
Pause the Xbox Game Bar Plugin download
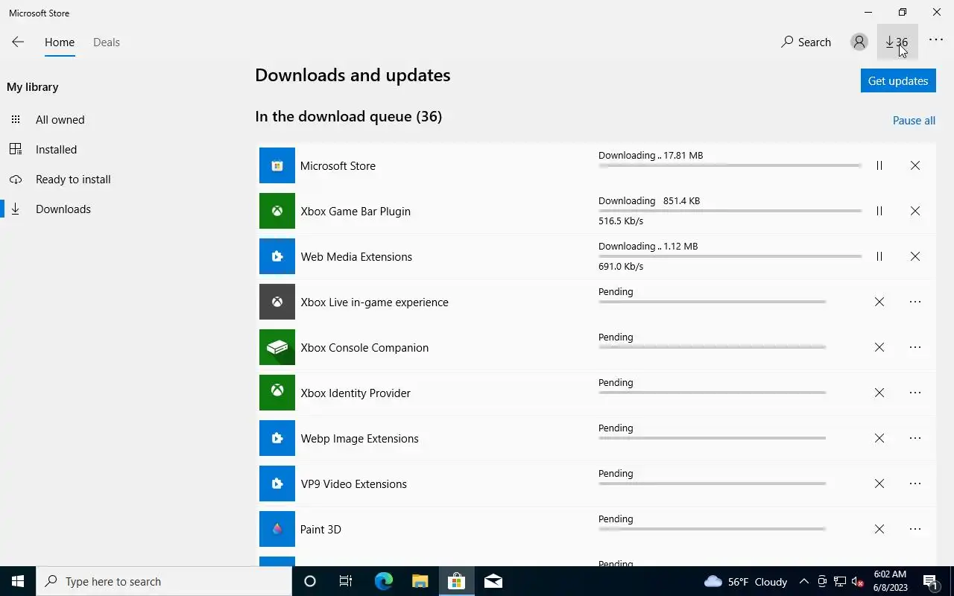click(x=879, y=211)
